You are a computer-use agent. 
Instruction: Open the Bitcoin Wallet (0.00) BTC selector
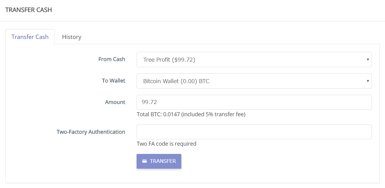pyautogui.click(x=254, y=81)
